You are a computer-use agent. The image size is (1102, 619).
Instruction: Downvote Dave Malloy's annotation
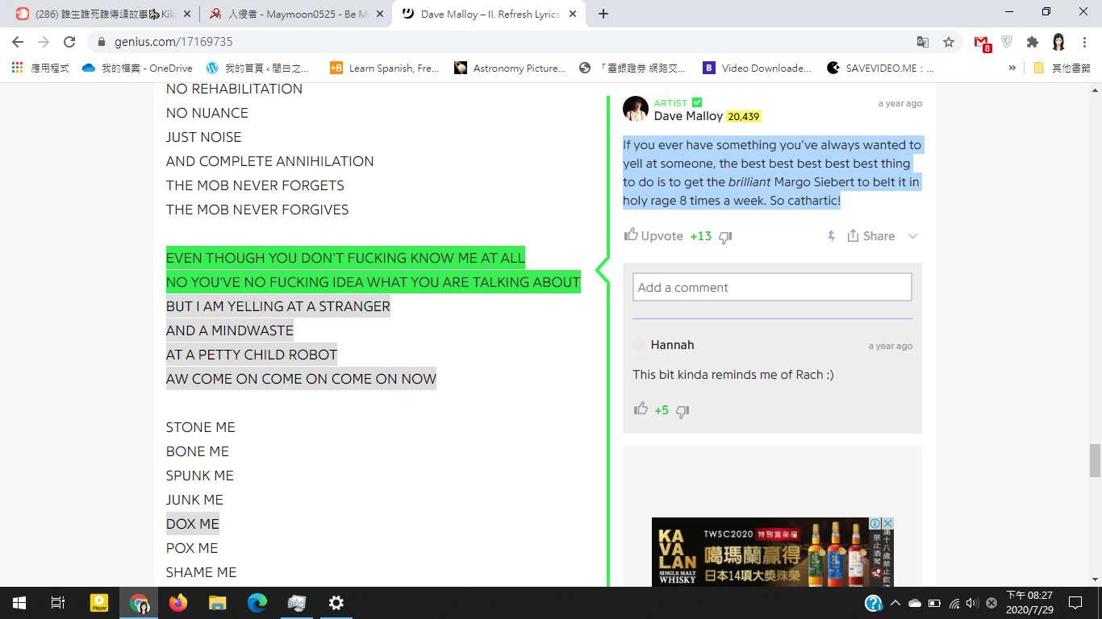(x=725, y=237)
